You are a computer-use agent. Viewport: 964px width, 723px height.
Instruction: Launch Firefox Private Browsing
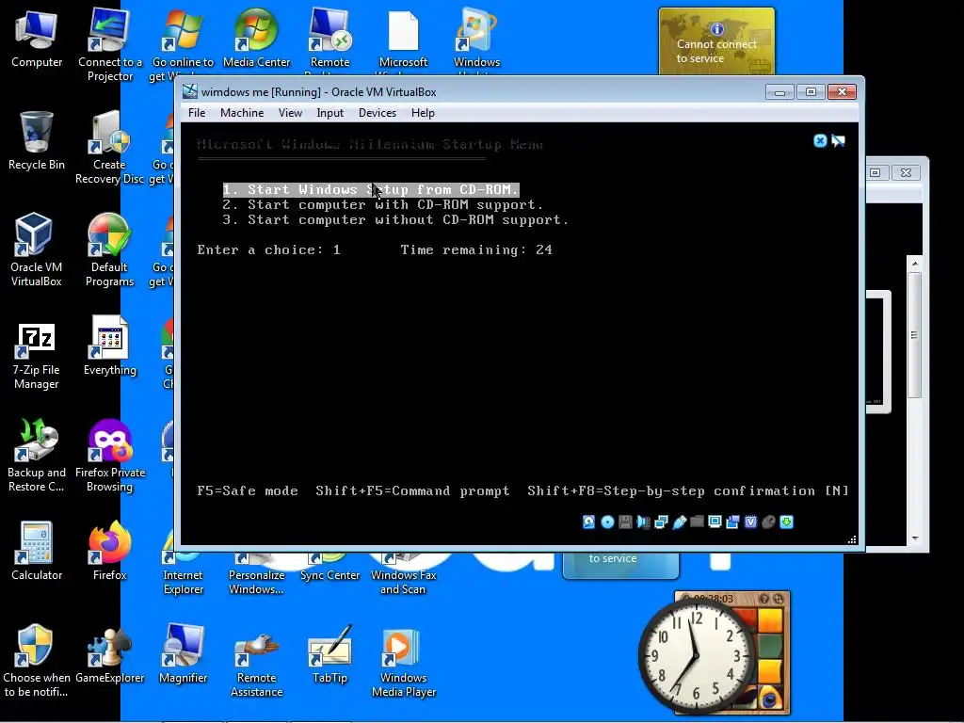(110, 455)
